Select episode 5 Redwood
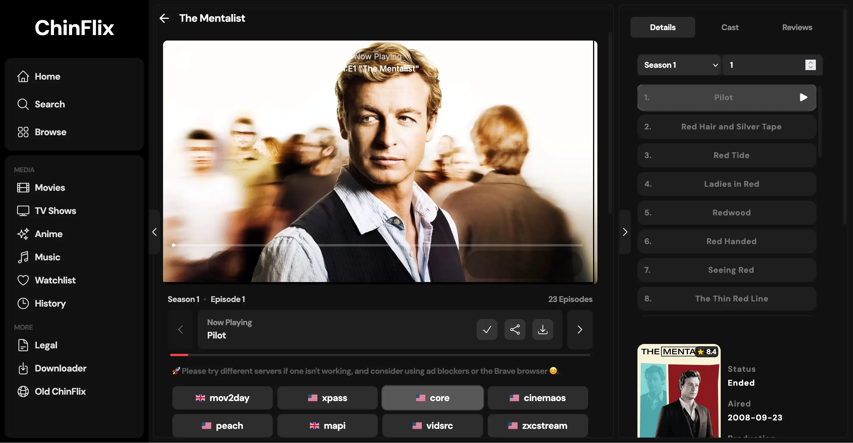853x443 pixels. tap(727, 213)
